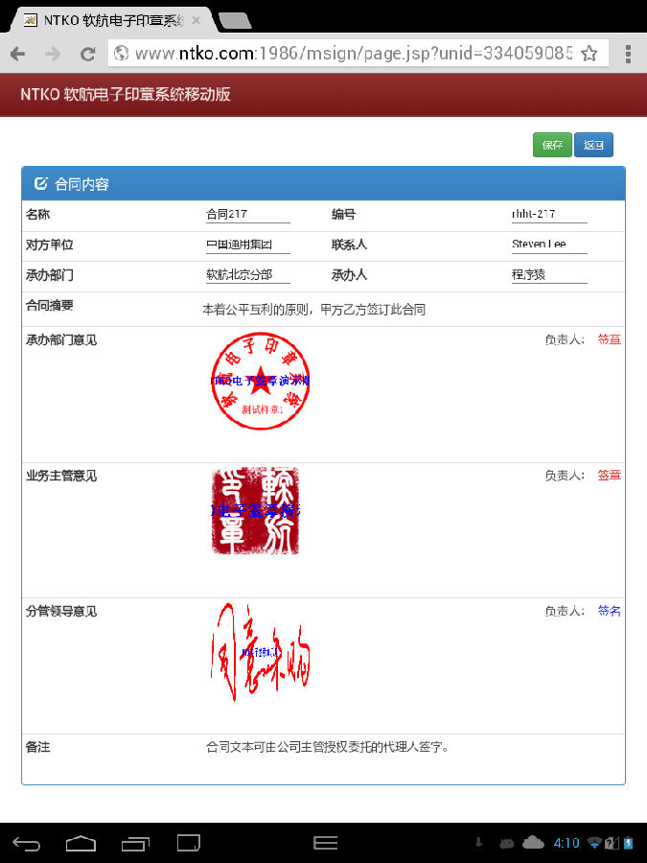Tap the Android recent apps button
647x863 pixels.
coord(135,843)
